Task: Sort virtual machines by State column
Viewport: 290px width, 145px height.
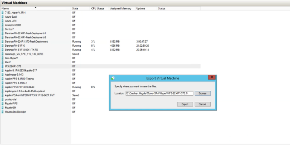Action: click(x=80, y=9)
